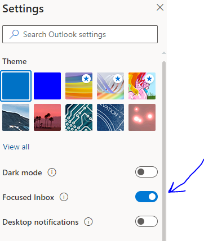The width and height of the screenshot is (204, 241).
Task: Disable the Focused Inbox toggle
Action: tap(147, 197)
